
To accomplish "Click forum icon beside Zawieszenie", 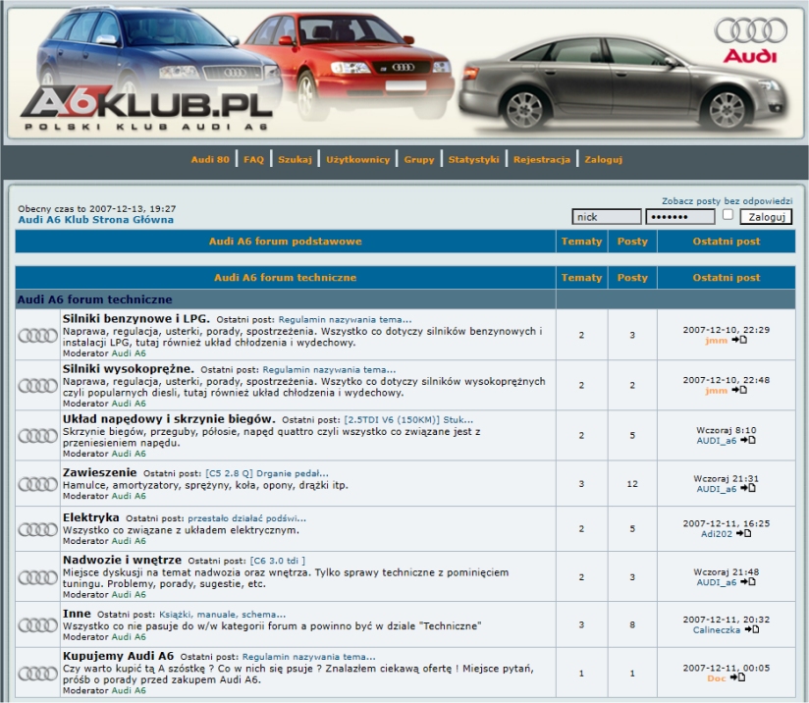I will pyautogui.click(x=37, y=484).
